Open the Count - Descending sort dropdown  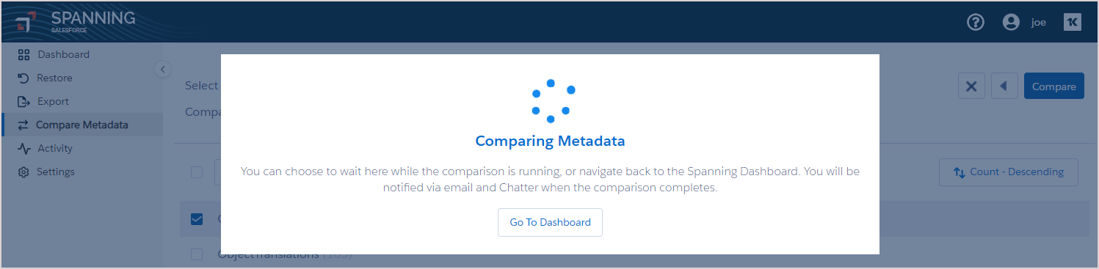point(1009,172)
